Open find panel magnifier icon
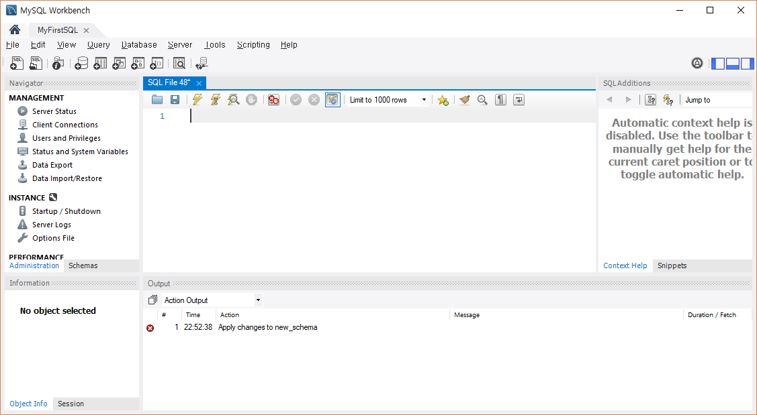 click(x=482, y=100)
